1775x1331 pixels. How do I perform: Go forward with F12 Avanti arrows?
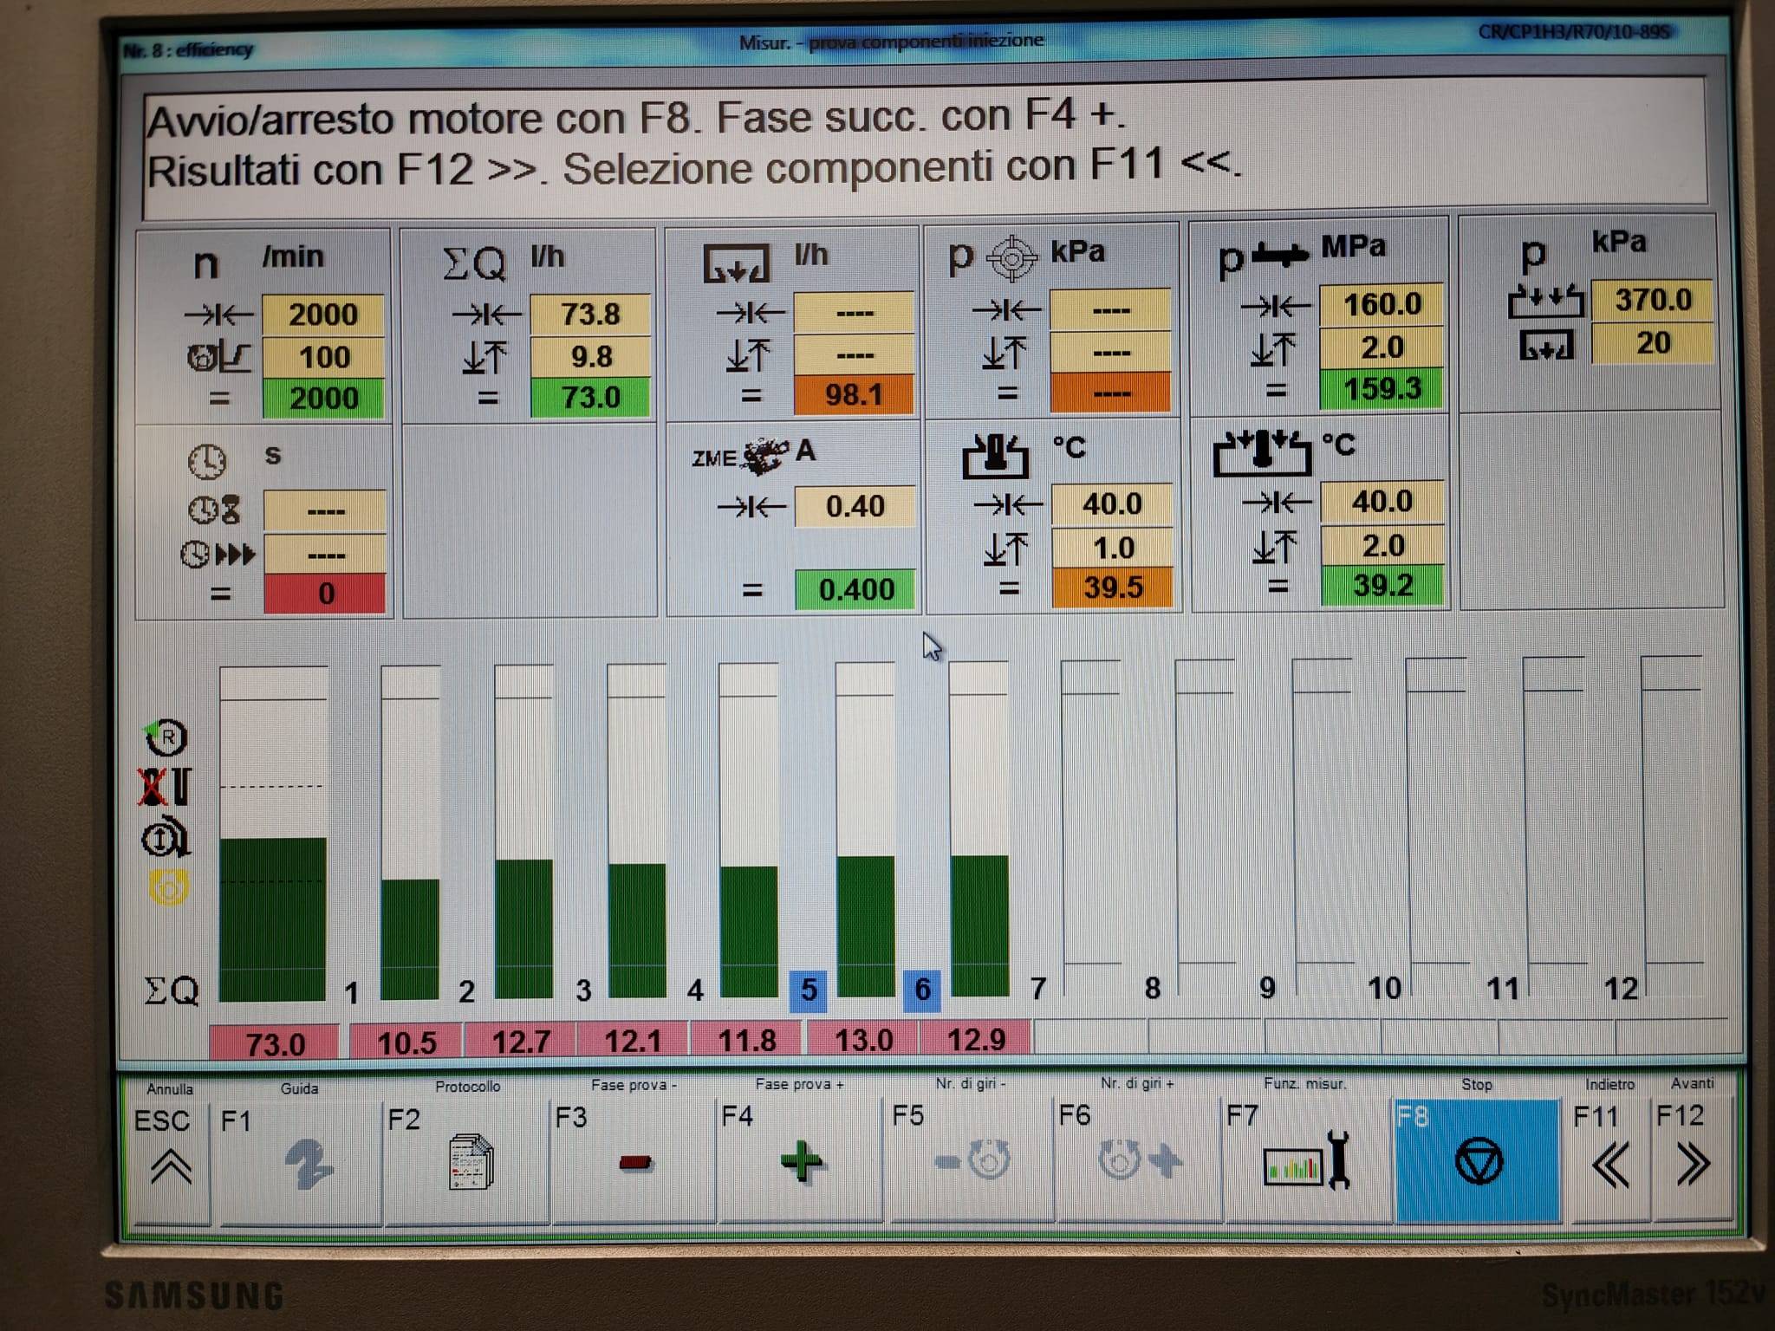click(x=1692, y=1159)
